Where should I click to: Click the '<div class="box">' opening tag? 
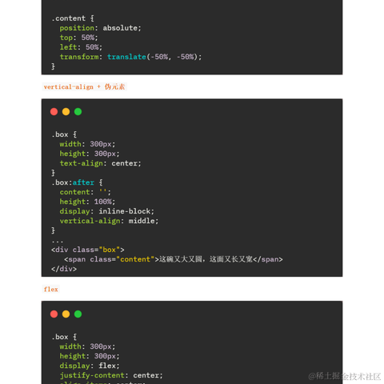pos(88,250)
